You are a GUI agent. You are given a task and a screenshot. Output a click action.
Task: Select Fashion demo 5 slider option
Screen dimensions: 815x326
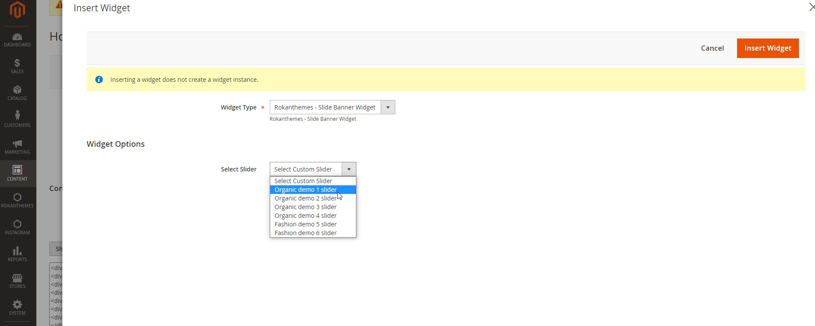(313, 224)
